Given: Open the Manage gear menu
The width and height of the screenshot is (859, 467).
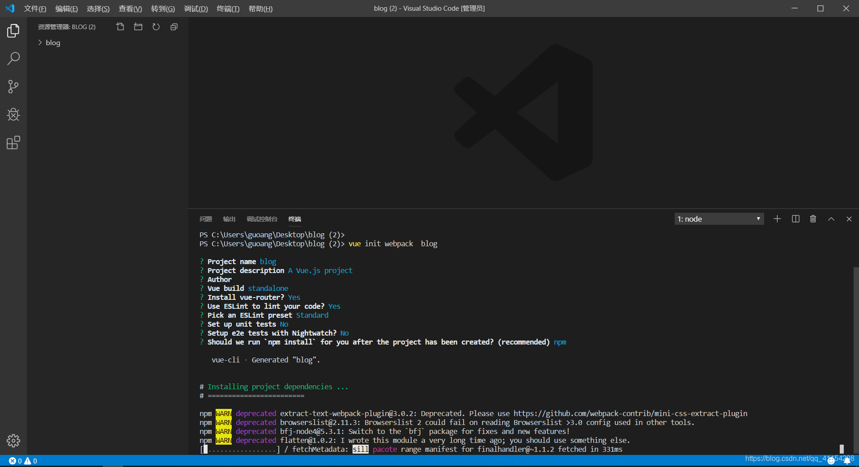Looking at the screenshot, I should point(13,441).
